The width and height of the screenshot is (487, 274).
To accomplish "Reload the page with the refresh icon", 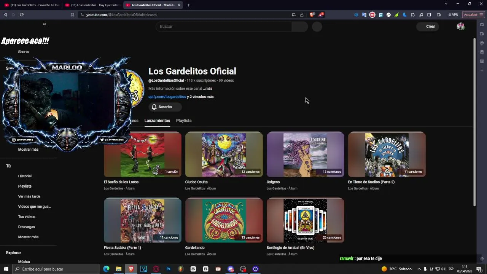I will coord(22,15).
